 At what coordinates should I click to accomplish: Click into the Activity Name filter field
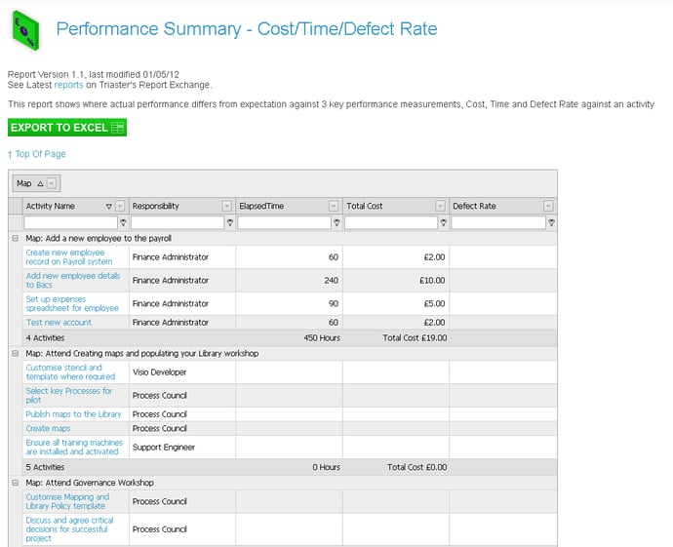click(70, 222)
